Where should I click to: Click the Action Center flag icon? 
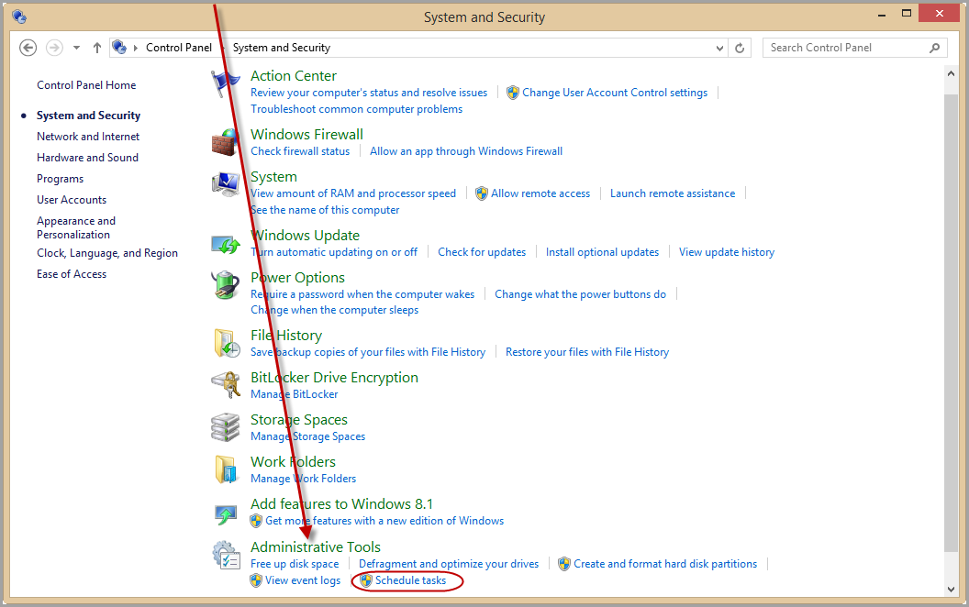pos(225,84)
